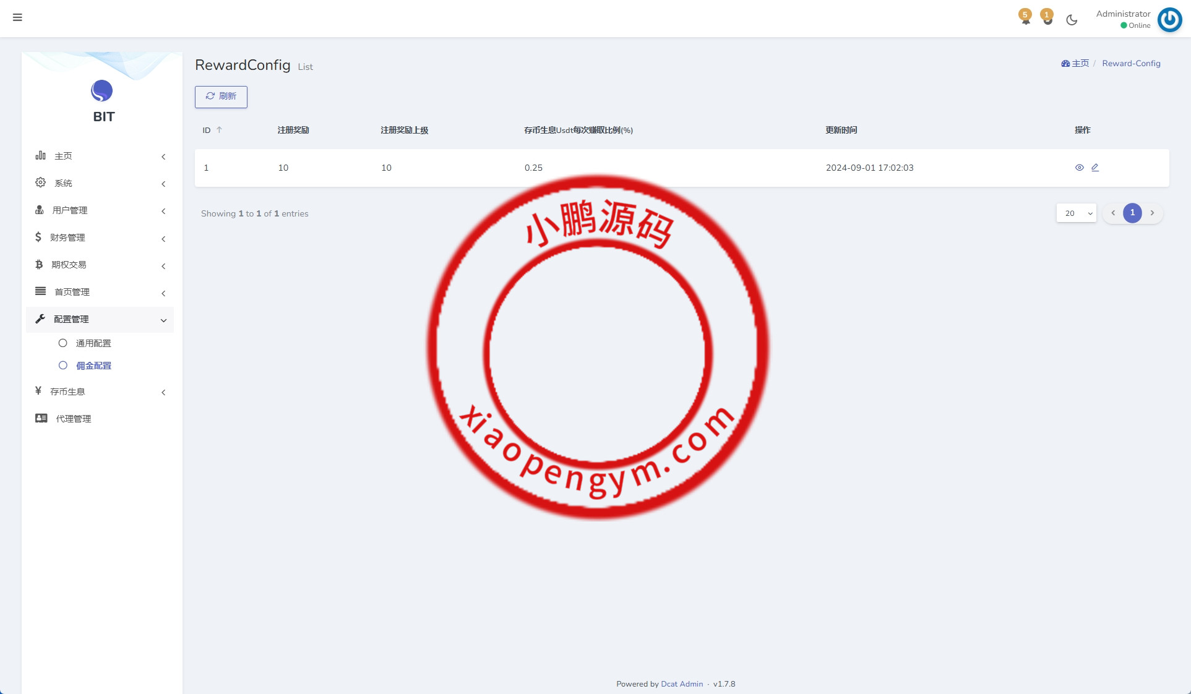
Task: Open the Dcat Admin footer link
Action: 681,684
